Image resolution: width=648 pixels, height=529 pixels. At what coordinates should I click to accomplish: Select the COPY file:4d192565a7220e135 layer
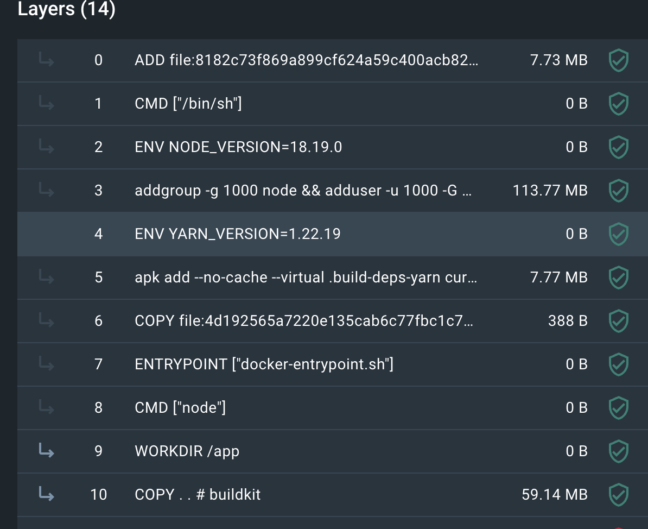click(x=333, y=321)
